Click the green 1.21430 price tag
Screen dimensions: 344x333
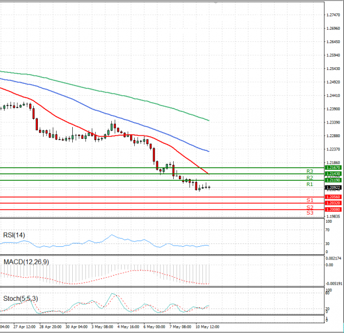click(x=333, y=174)
